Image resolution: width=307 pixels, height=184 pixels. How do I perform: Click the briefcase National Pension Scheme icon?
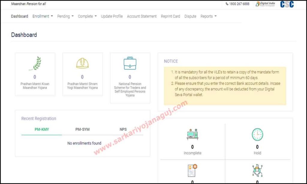click(130, 63)
